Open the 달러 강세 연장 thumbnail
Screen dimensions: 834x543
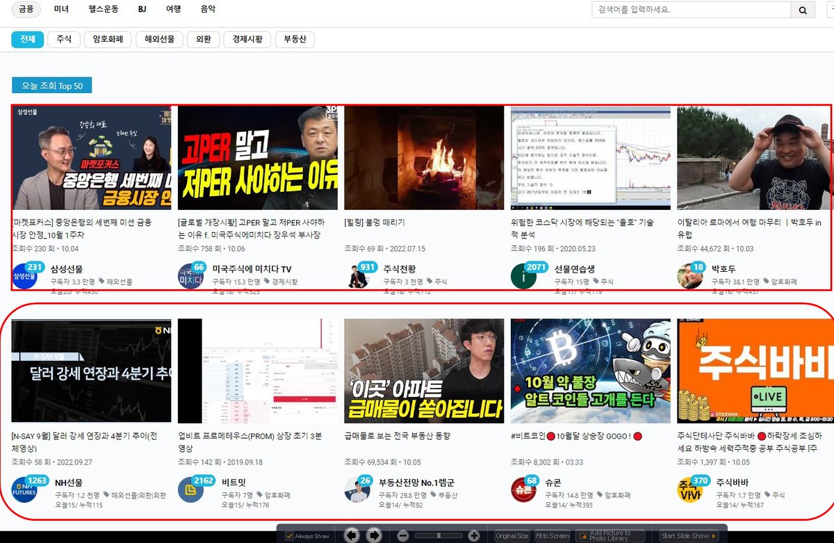click(x=91, y=371)
